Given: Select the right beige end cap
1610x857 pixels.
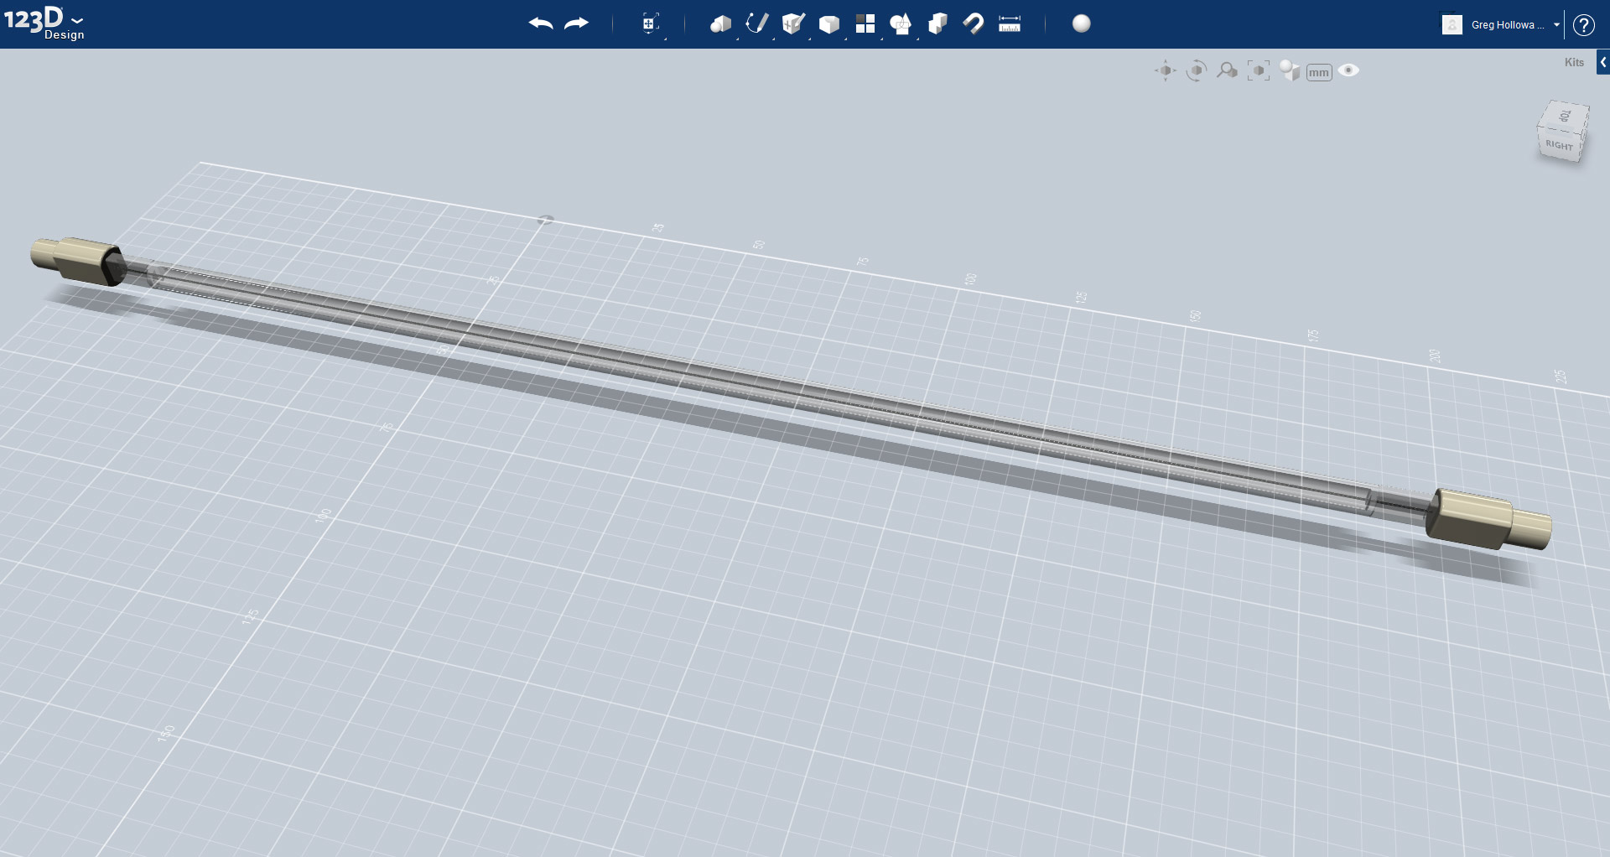Looking at the screenshot, I should 1488,520.
